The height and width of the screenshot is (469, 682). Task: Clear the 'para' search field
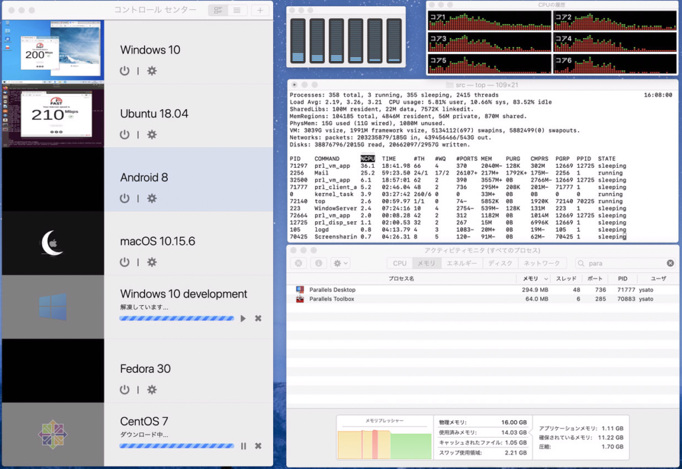click(670, 263)
